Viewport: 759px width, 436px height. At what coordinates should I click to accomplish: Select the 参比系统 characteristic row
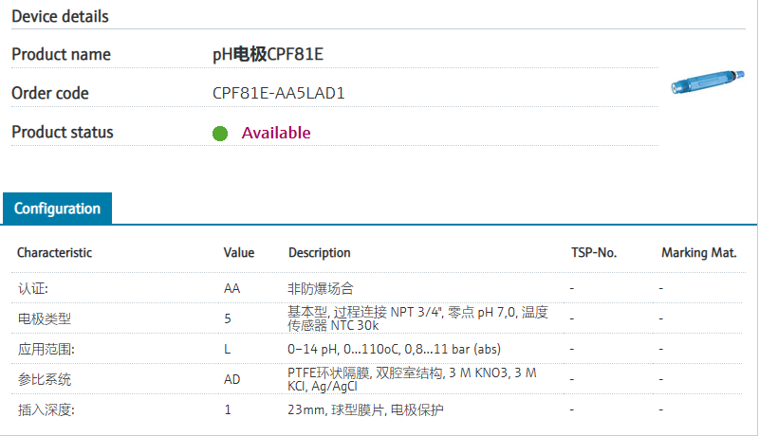click(45, 379)
